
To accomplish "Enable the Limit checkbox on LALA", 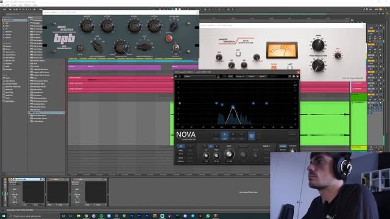I will 290,68.
